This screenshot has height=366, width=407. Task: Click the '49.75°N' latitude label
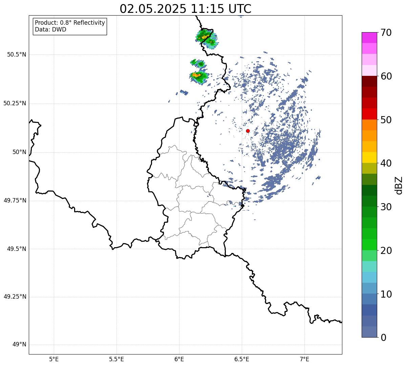click(15, 200)
